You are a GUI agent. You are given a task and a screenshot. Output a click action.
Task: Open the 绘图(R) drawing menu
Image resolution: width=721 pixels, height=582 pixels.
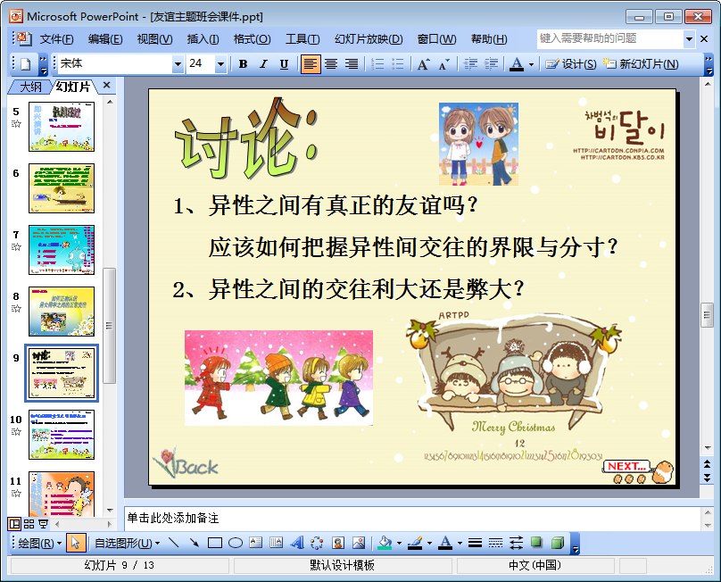[x=39, y=544]
